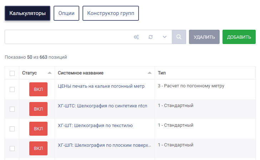Switch off ВКЛ status for ХГ-ШТС

pyautogui.click(x=38, y=109)
